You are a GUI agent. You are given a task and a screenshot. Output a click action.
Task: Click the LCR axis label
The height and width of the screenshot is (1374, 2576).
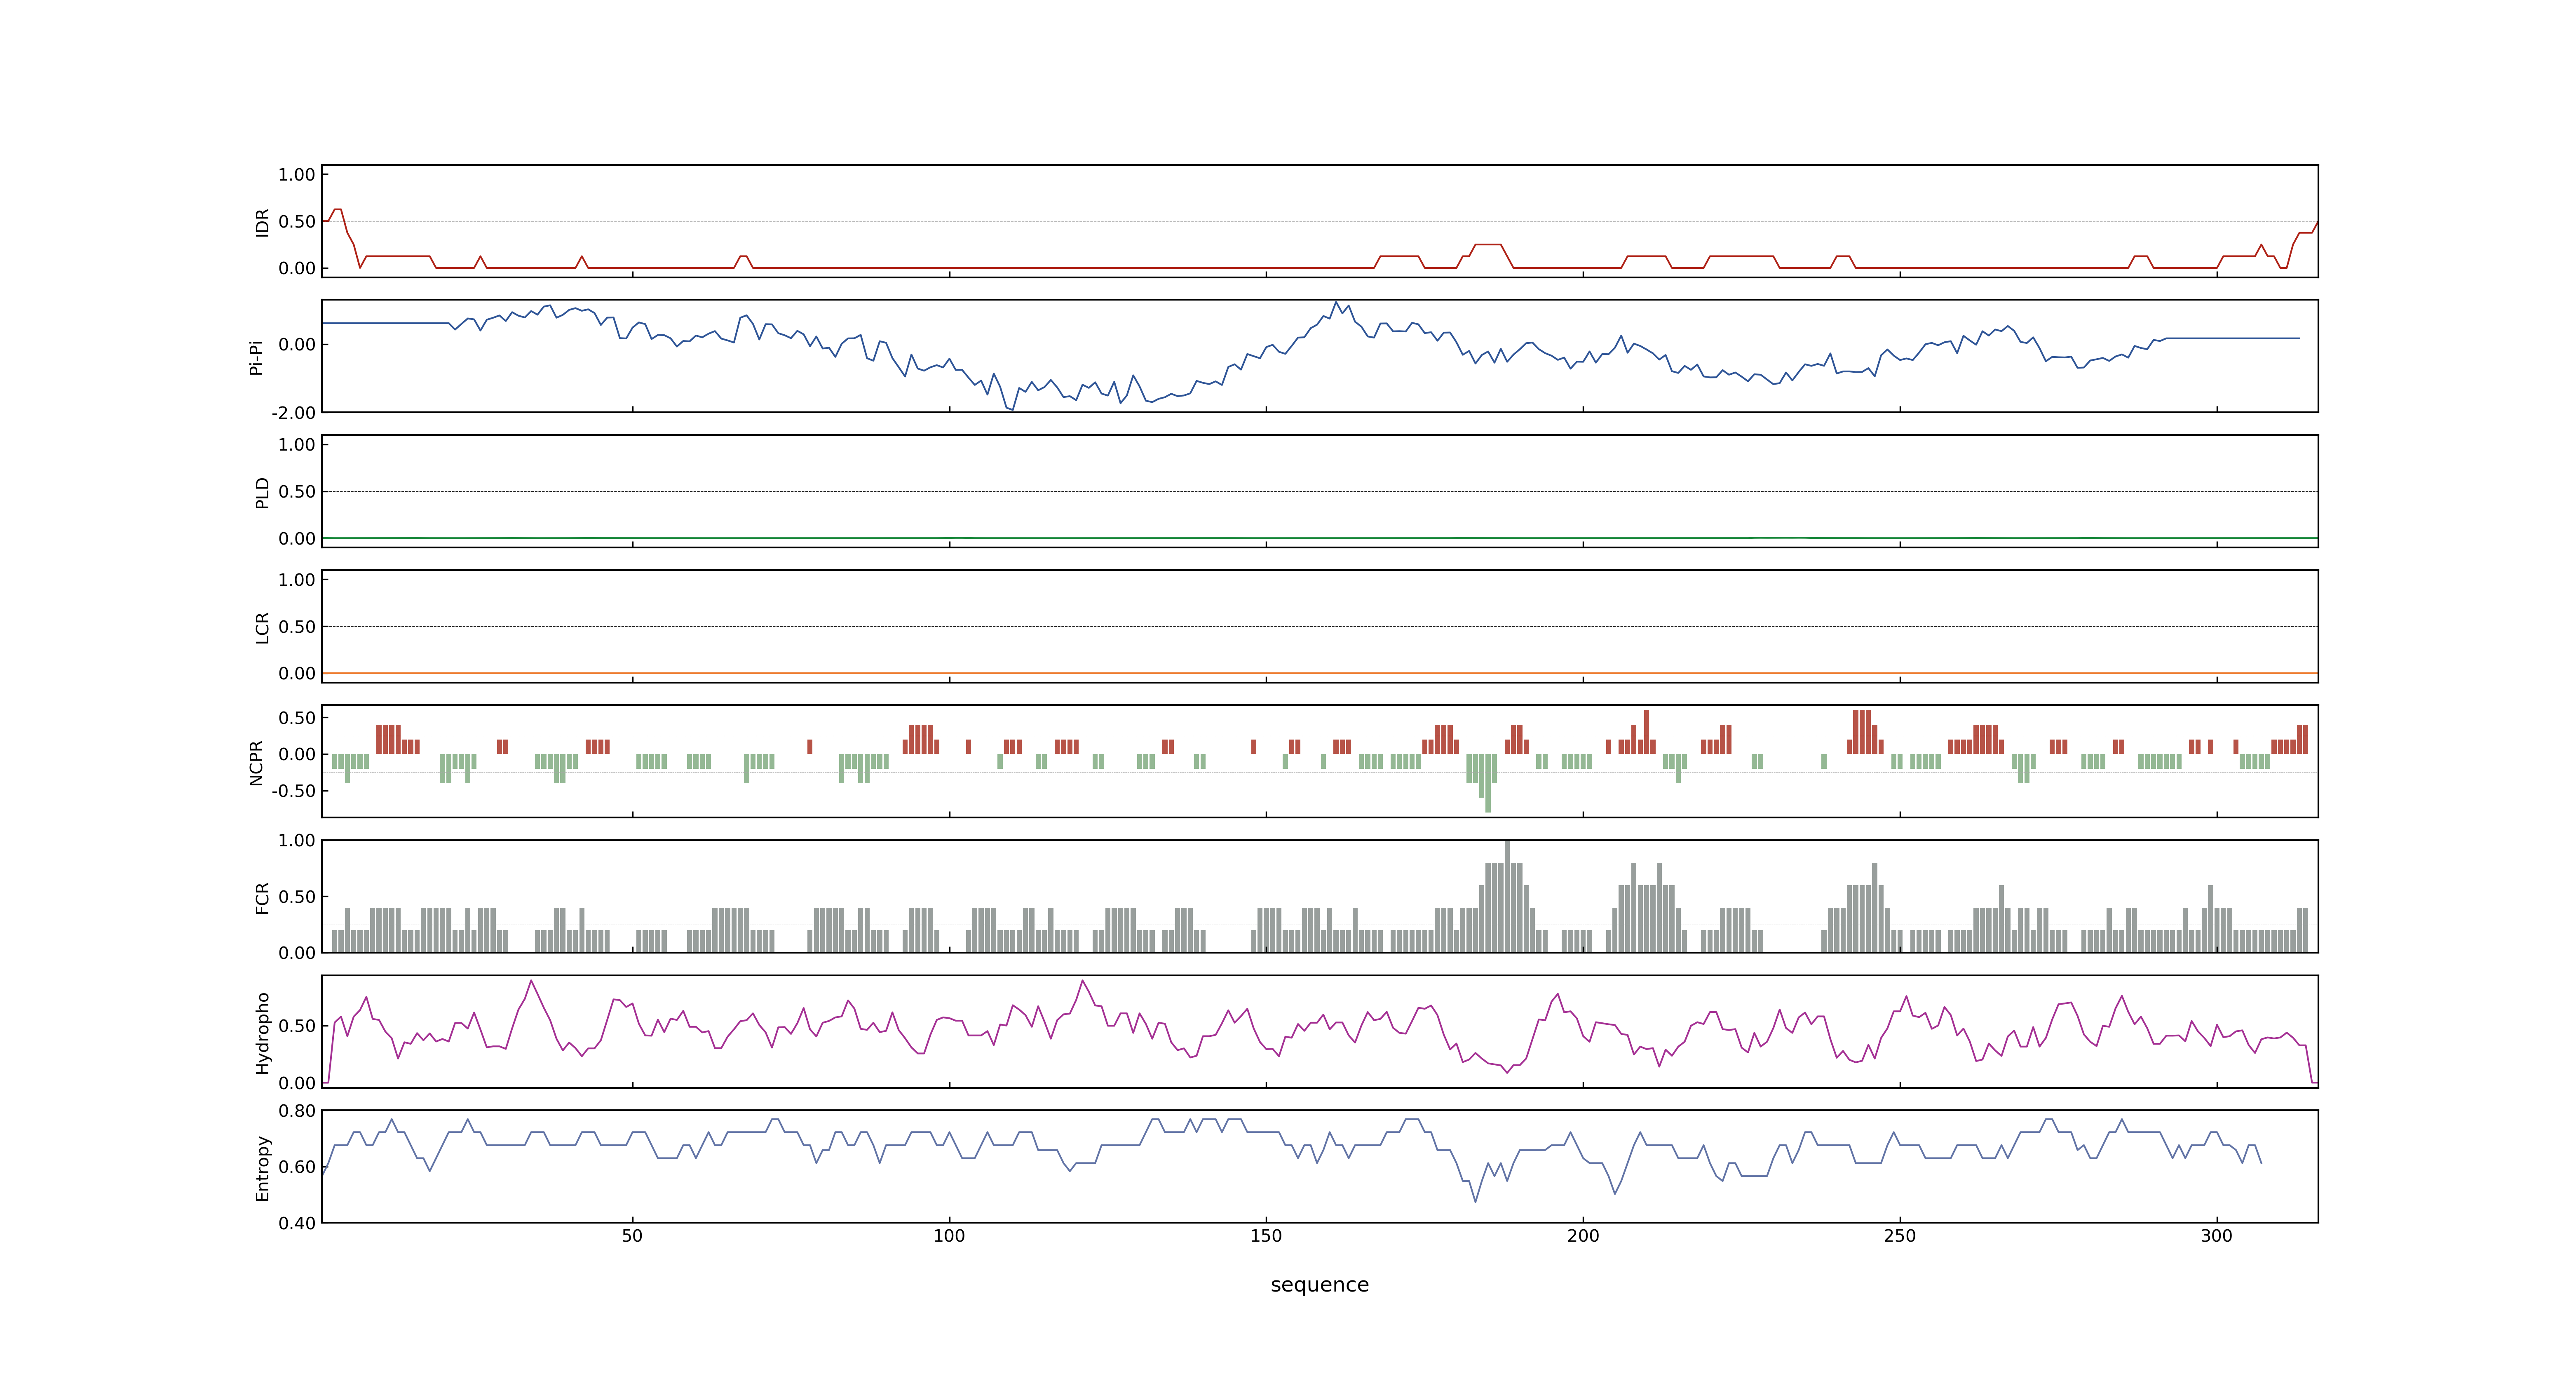[262, 628]
